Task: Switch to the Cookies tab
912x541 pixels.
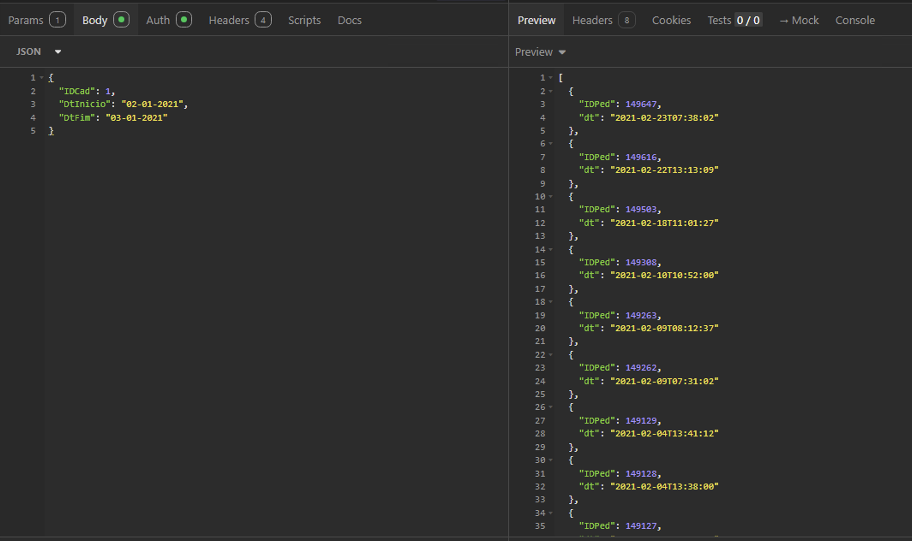Action: (x=671, y=20)
